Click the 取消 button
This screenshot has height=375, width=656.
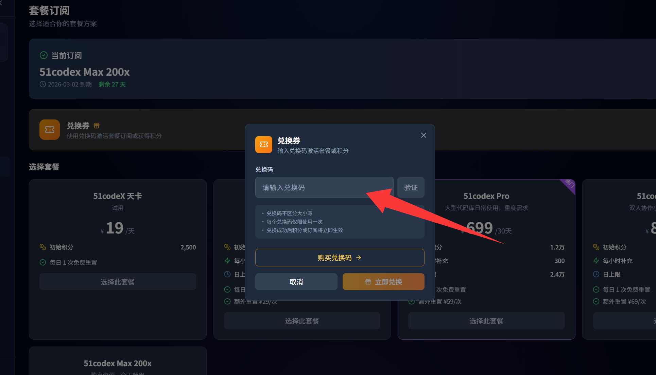(x=296, y=282)
